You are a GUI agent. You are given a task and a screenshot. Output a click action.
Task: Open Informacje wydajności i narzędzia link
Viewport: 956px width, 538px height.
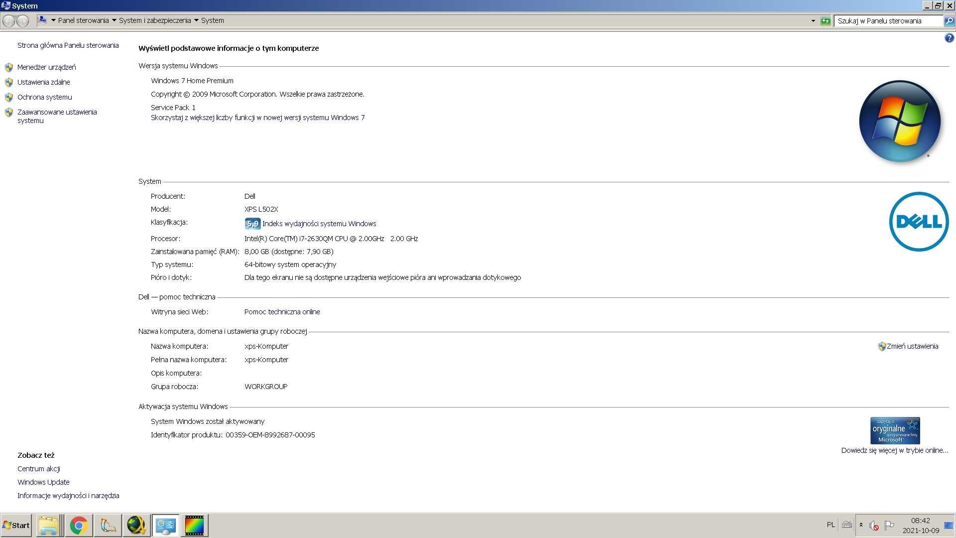69,496
